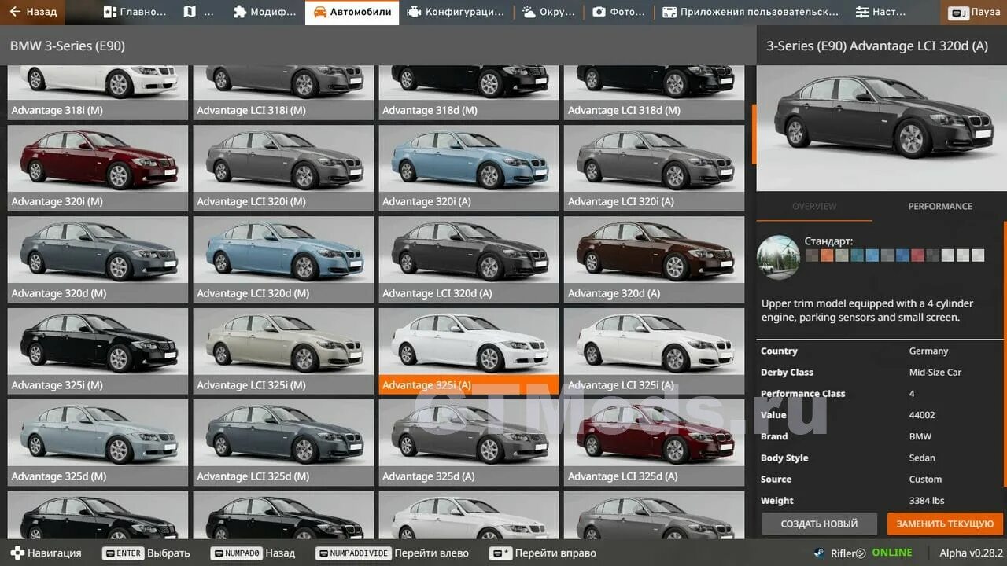Viewport: 1007px width, 566px height.
Task: Click the Alpha v0.28.2 version text
Action: pos(971,553)
